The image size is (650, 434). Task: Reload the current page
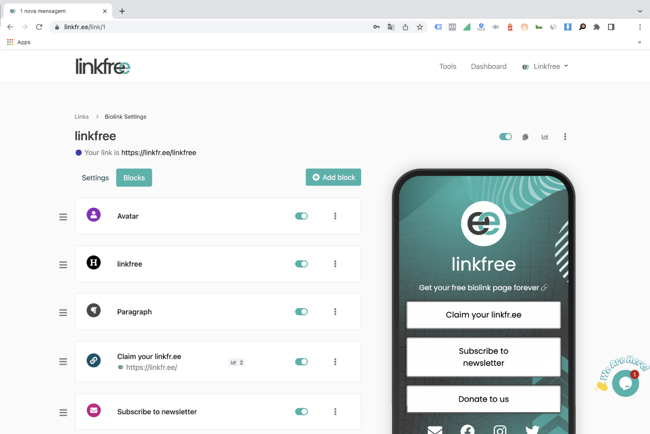(x=39, y=27)
